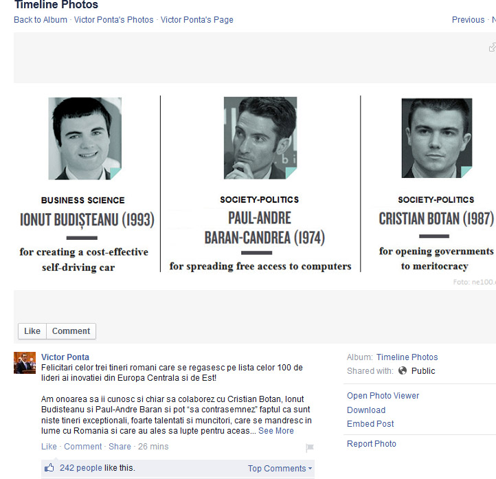
Task: Open the Timeline Photos album link
Action: pyautogui.click(x=407, y=357)
